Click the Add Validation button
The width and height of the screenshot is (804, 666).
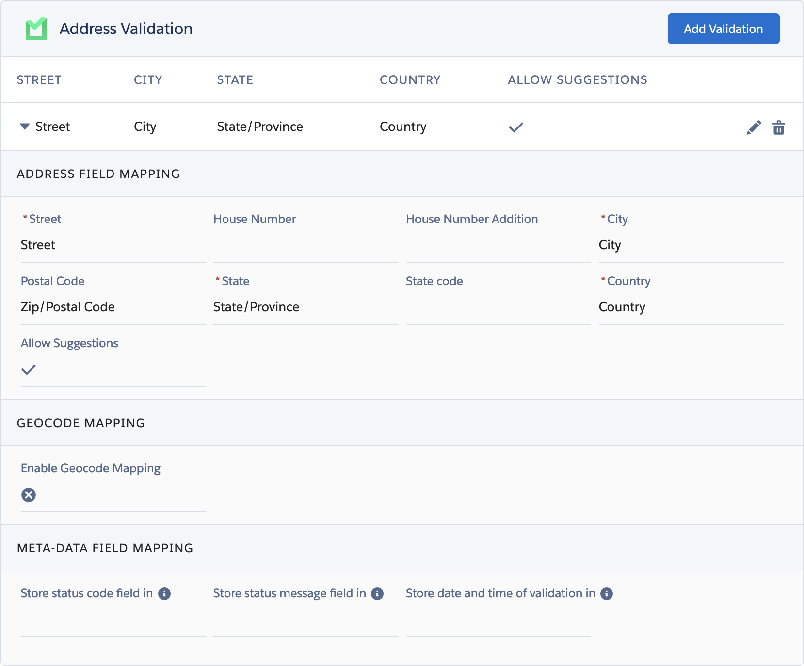point(723,29)
